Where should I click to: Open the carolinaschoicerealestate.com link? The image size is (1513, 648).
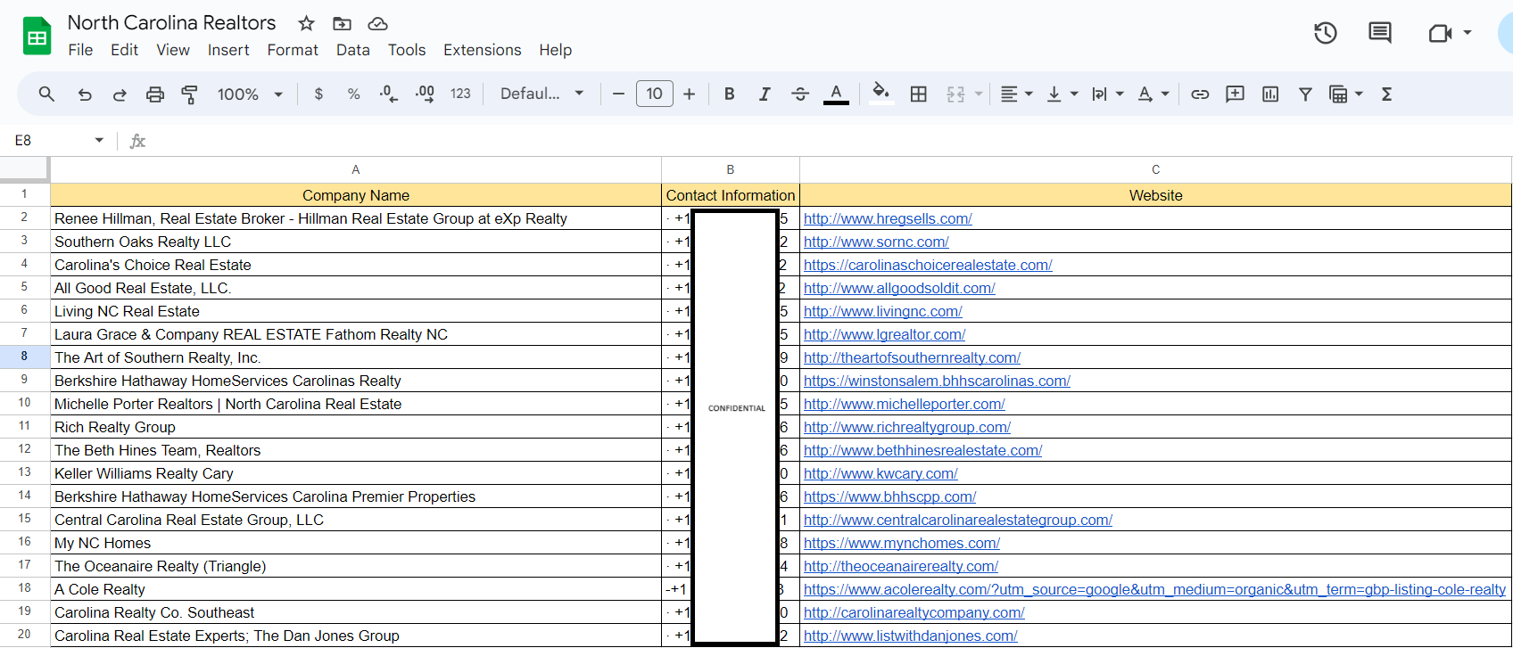pyautogui.click(x=928, y=265)
